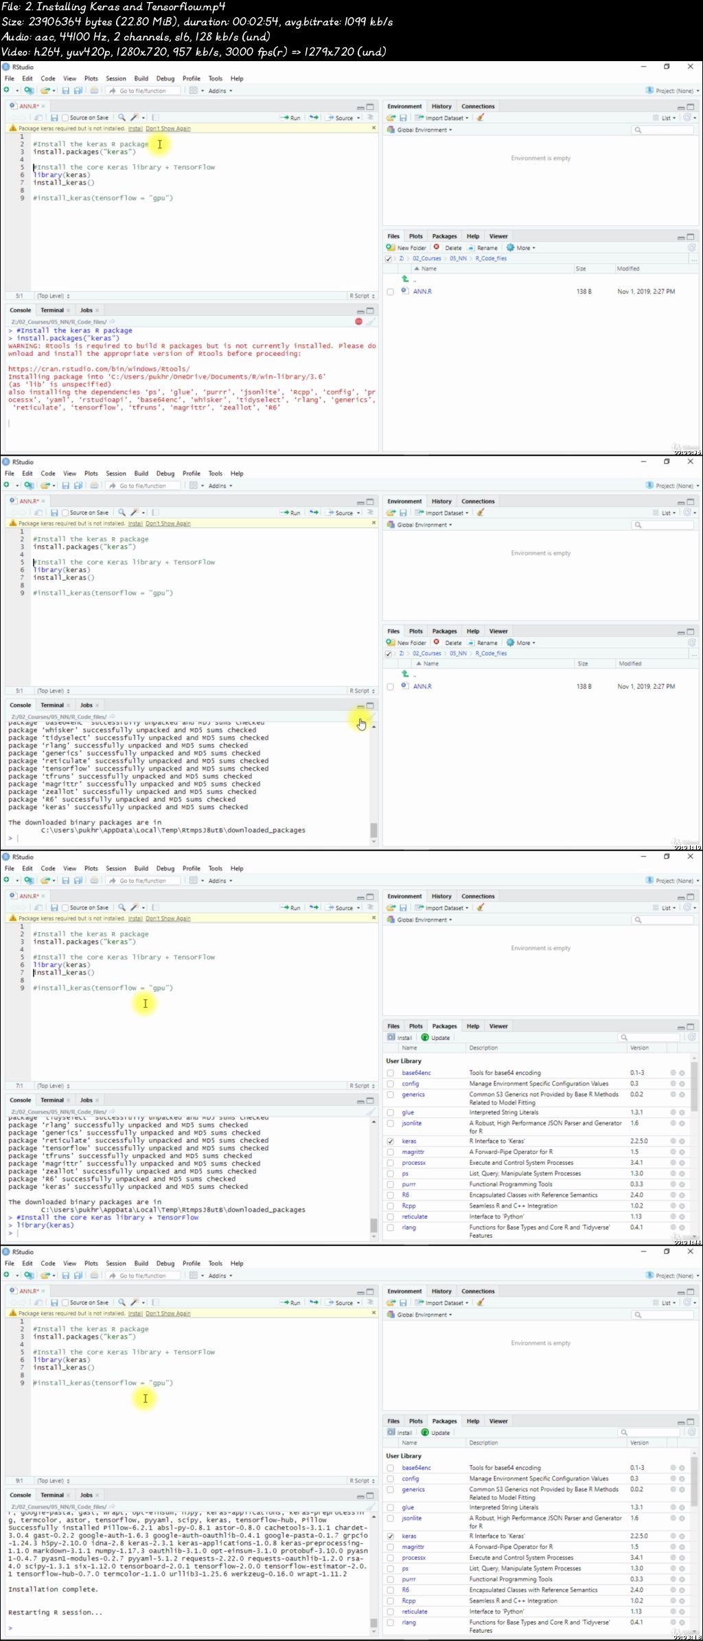Click the 02_Courses breadcrumb in first frame's Files pane
This screenshot has width=703, height=1641.
point(427,258)
